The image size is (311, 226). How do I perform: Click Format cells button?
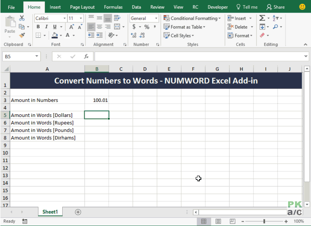pyautogui.click(x=240, y=35)
